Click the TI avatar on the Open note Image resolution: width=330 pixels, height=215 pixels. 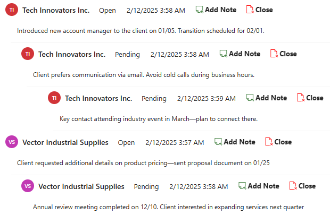click(11, 10)
